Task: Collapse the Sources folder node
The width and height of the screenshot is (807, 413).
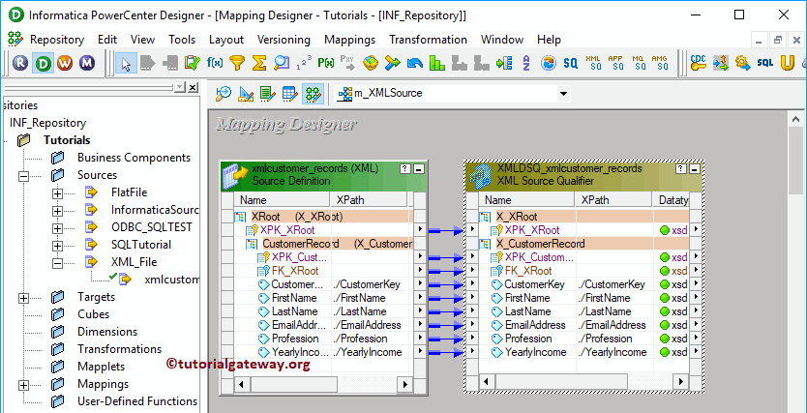Action: tap(22, 176)
